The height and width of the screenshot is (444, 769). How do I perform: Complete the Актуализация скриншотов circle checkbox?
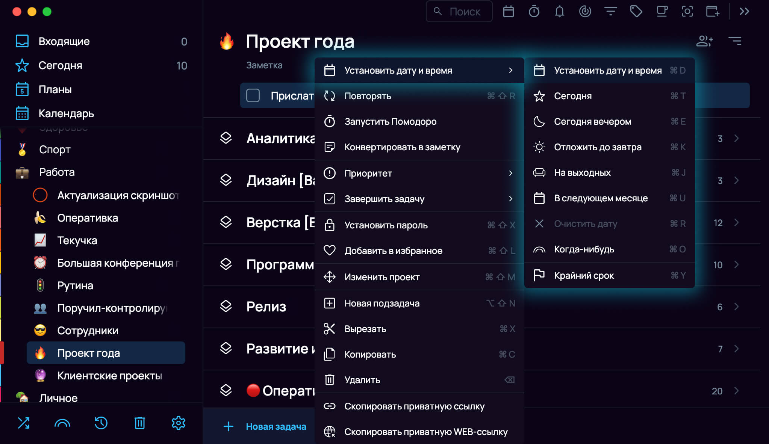pyautogui.click(x=40, y=195)
